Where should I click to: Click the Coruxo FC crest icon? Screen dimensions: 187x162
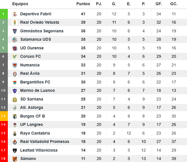pyautogui.click(x=15, y=57)
